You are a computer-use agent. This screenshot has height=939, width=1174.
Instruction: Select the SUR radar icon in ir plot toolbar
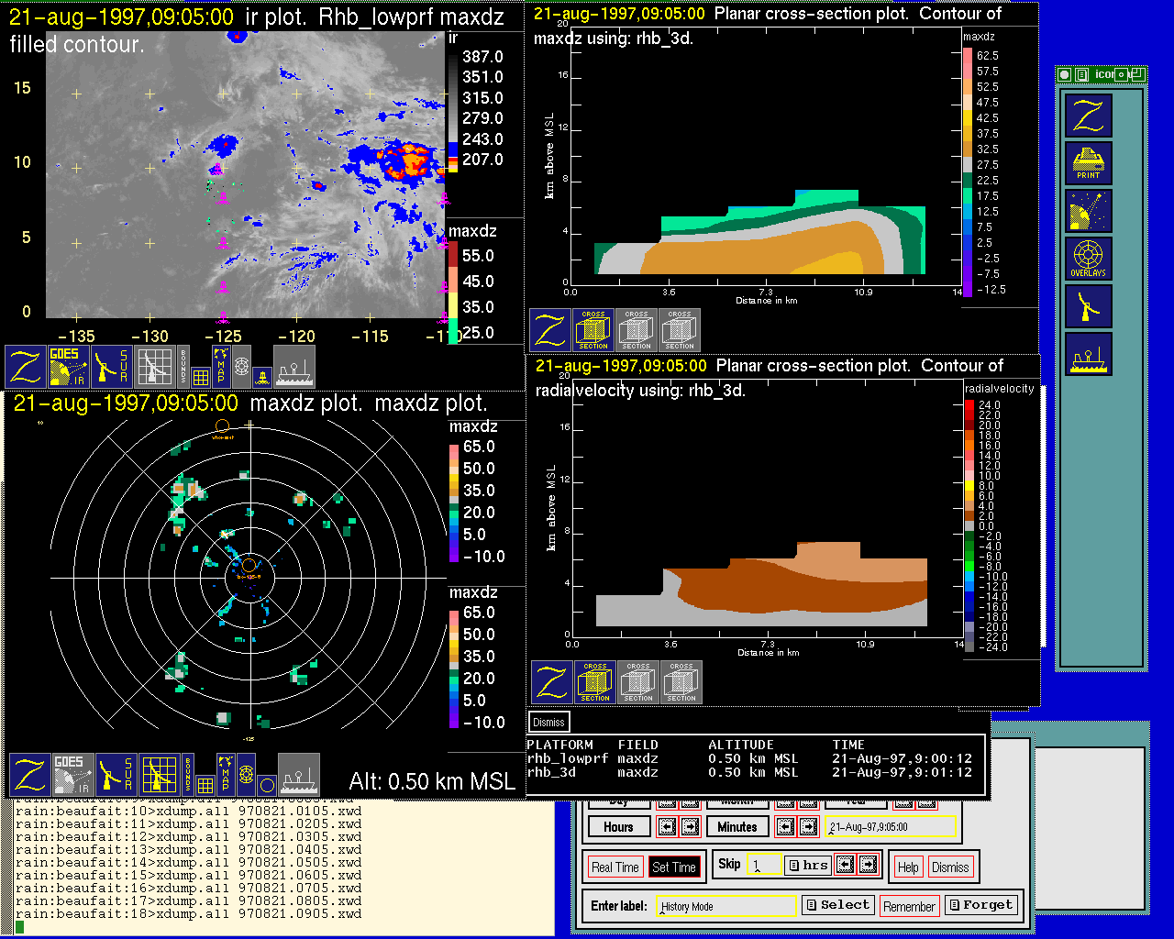pos(113,367)
